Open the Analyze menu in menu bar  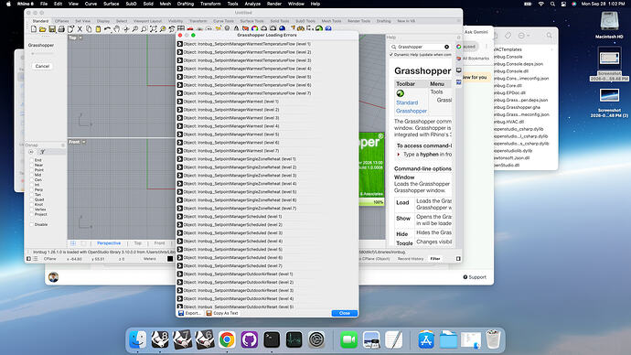coord(252,4)
